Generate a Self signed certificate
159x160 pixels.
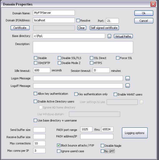click(x=104, y=28)
